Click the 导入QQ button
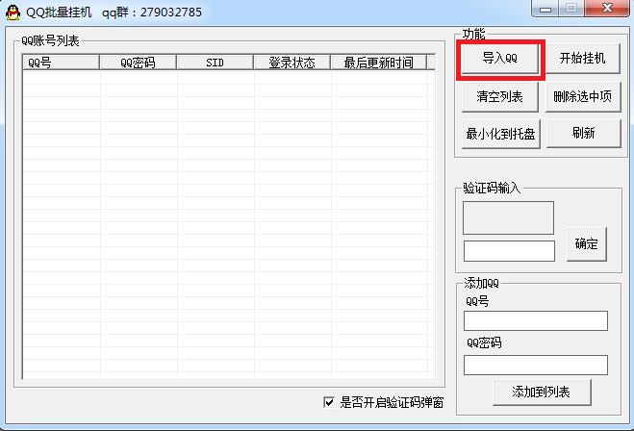Viewport: 634px width, 431px height. pyautogui.click(x=499, y=59)
